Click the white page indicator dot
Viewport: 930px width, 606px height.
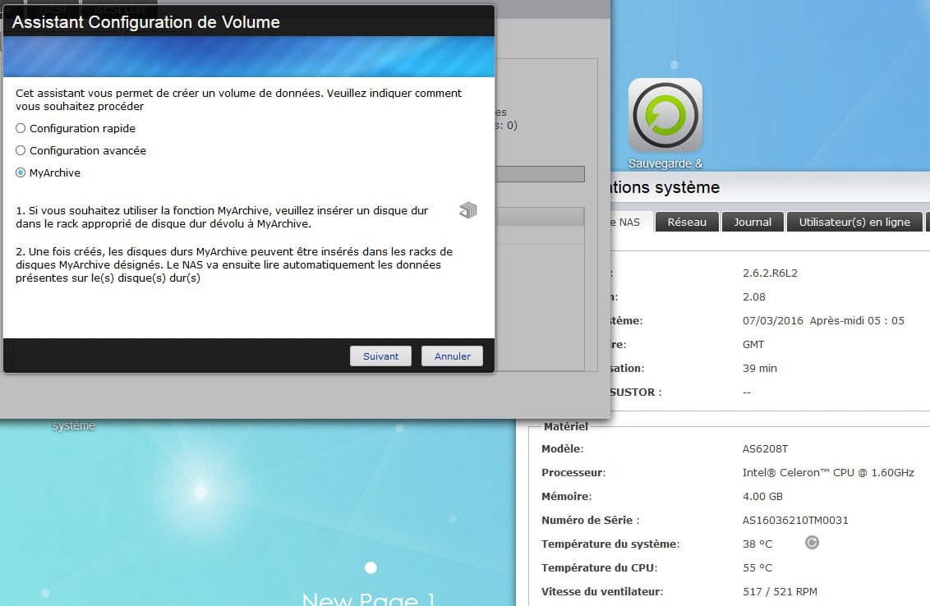371,567
